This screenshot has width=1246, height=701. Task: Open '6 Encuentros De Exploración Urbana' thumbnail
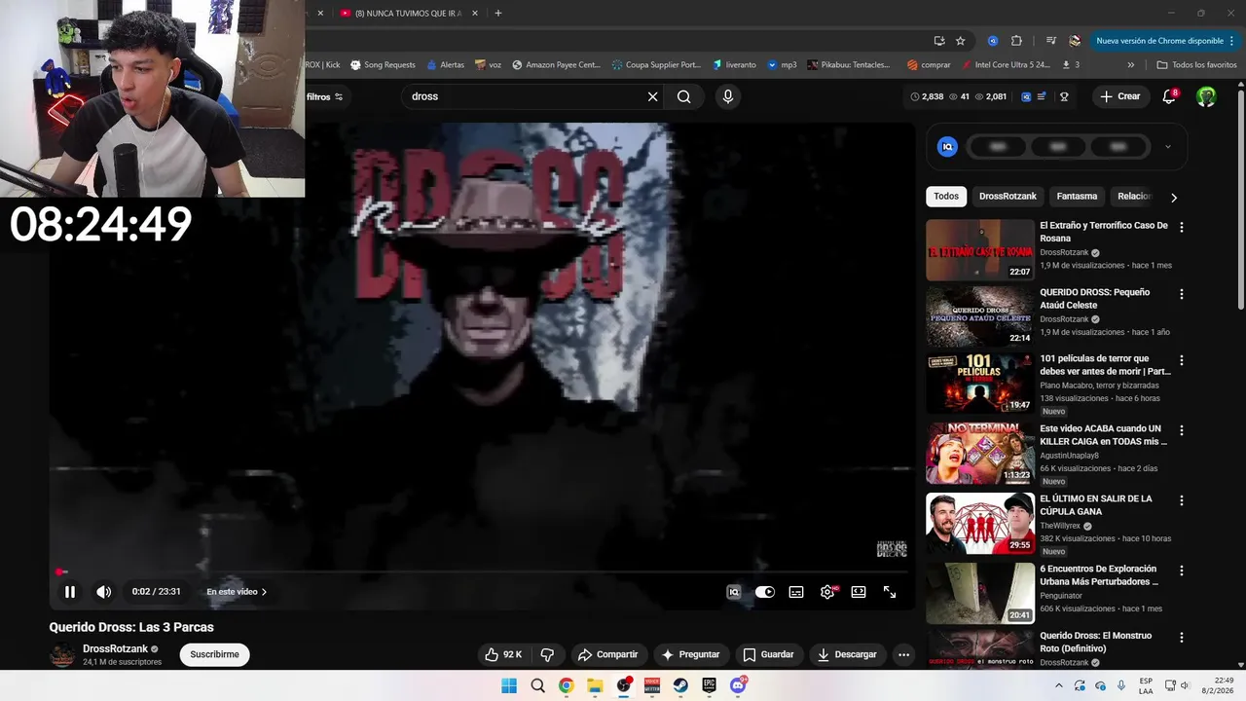(980, 593)
